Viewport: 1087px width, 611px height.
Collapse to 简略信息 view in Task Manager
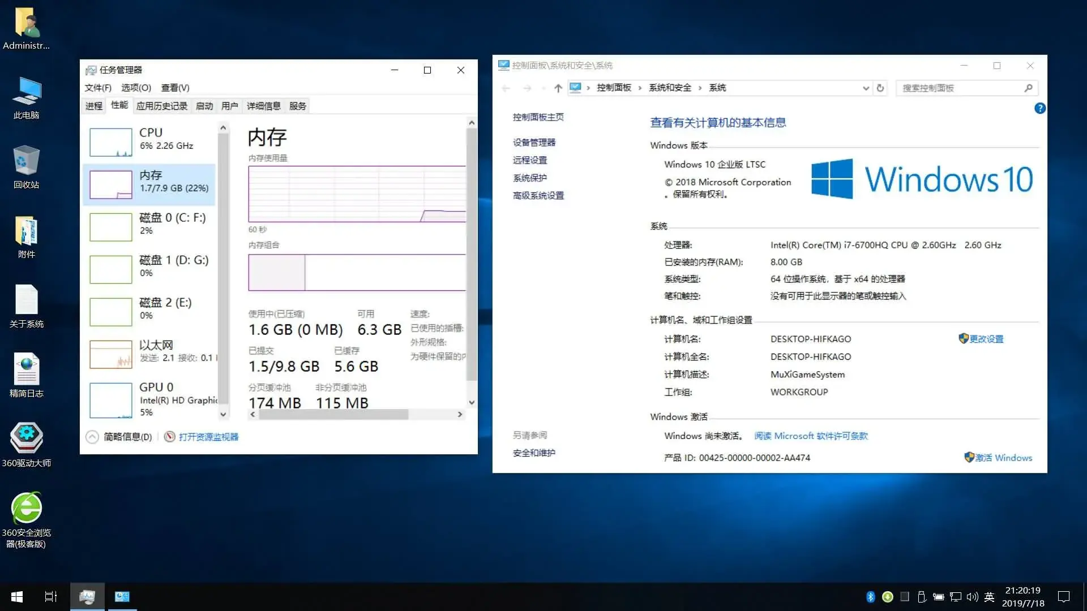119,437
